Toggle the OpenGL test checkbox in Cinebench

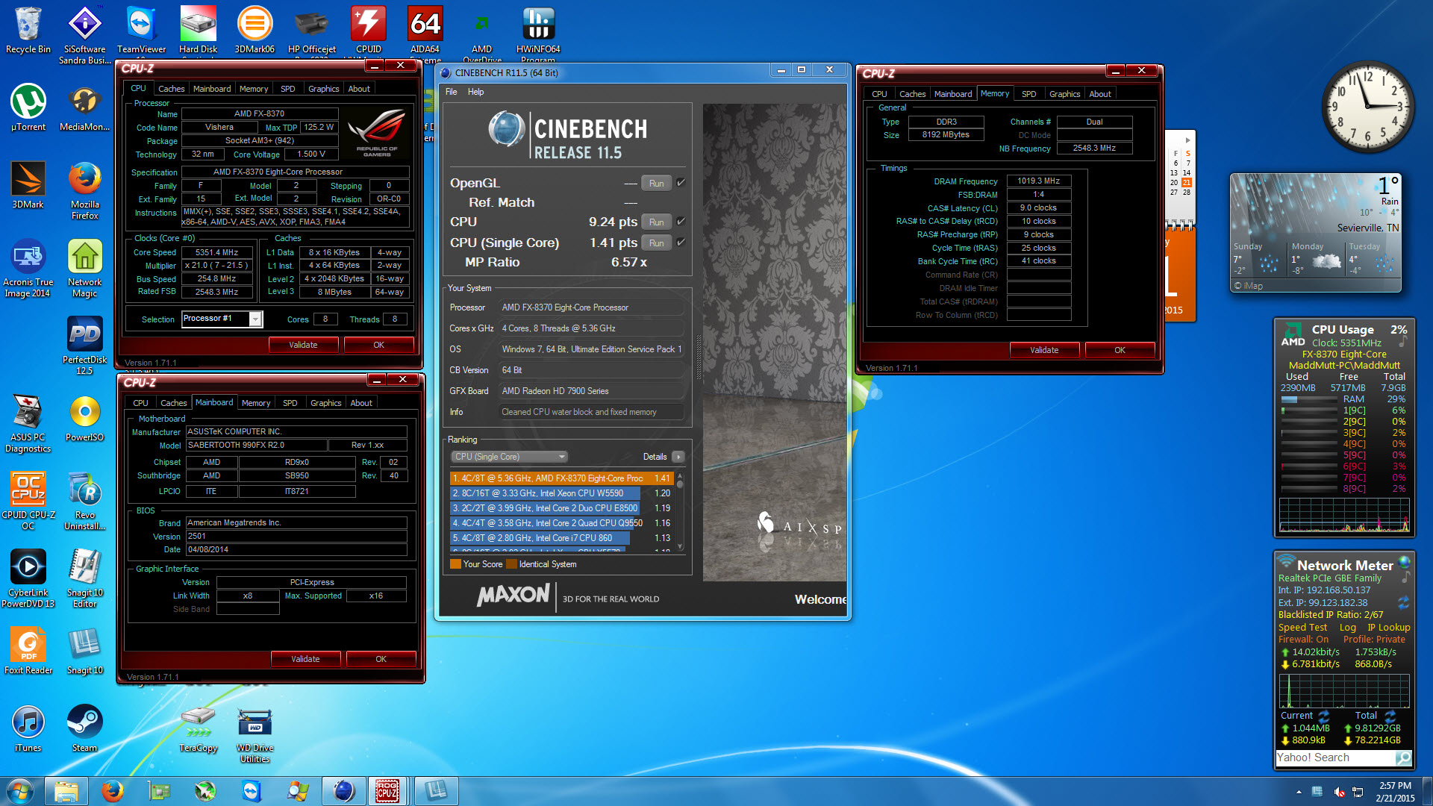(x=681, y=183)
